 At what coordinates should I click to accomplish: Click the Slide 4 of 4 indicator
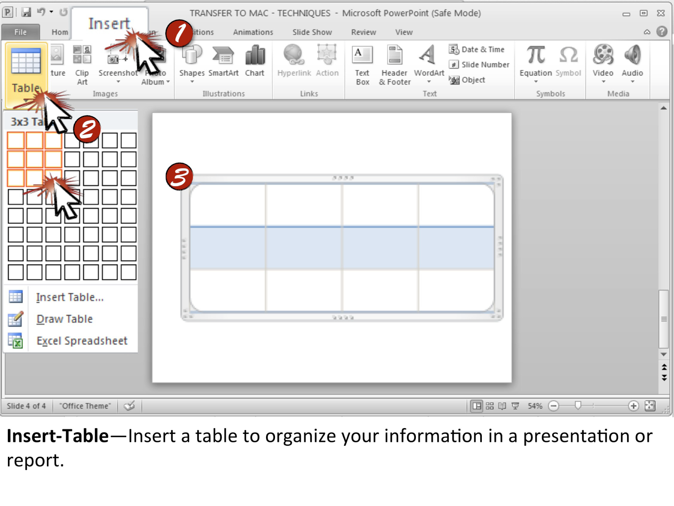click(x=26, y=406)
